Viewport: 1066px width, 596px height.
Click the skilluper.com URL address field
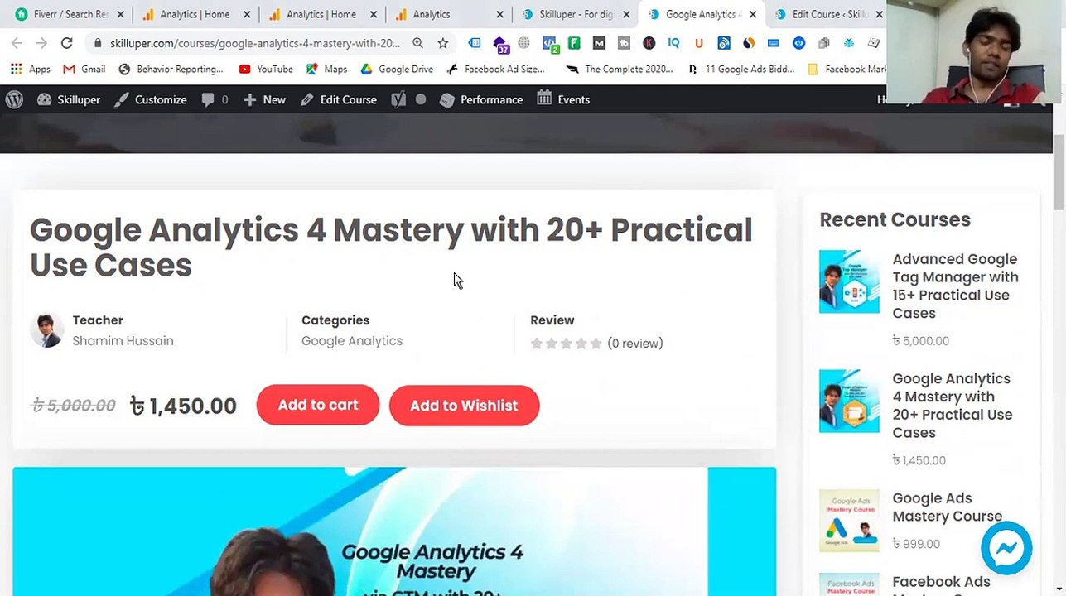[255, 43]
